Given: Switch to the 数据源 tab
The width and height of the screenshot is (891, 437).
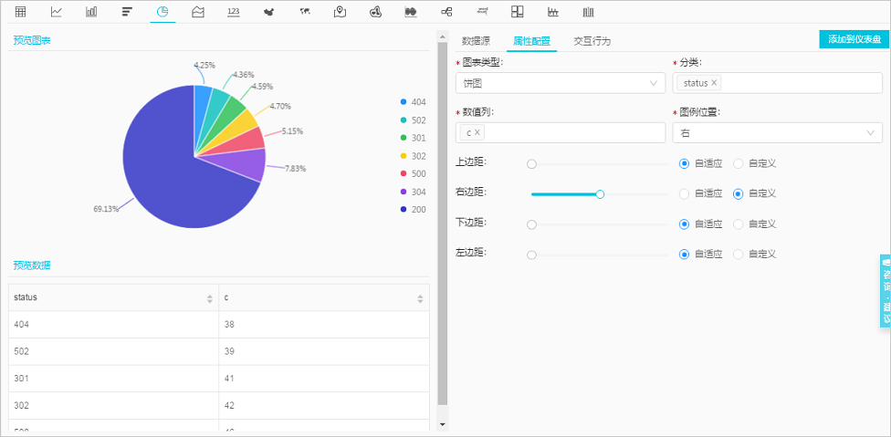Looking at the screenshot, I should (x=477, y=41).
